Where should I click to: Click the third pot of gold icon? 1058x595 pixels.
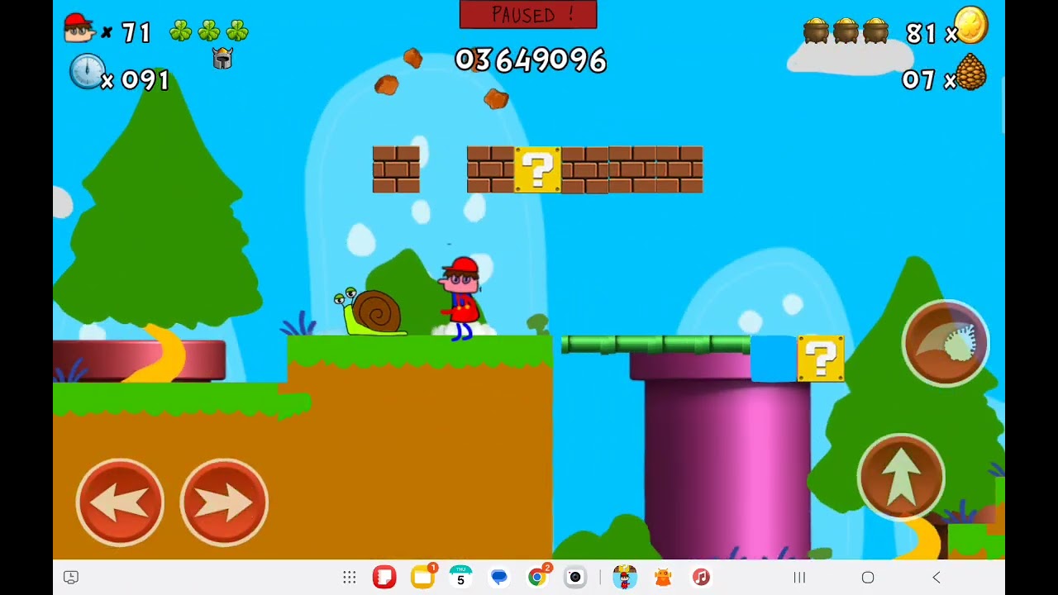[x=875, y=31]
